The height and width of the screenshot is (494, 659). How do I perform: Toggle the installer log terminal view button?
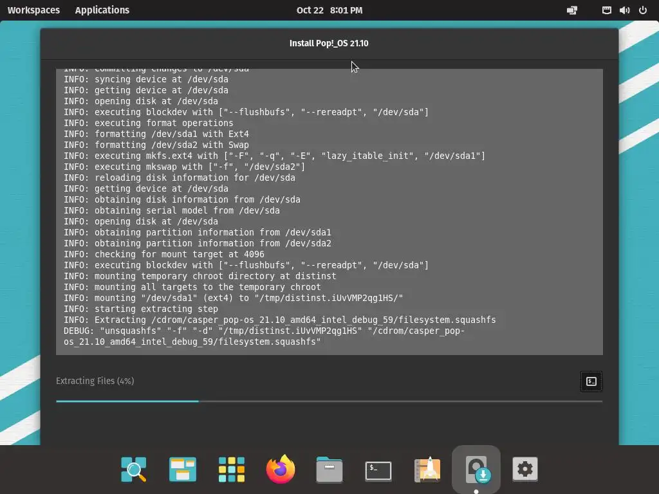tap(591, 381)
